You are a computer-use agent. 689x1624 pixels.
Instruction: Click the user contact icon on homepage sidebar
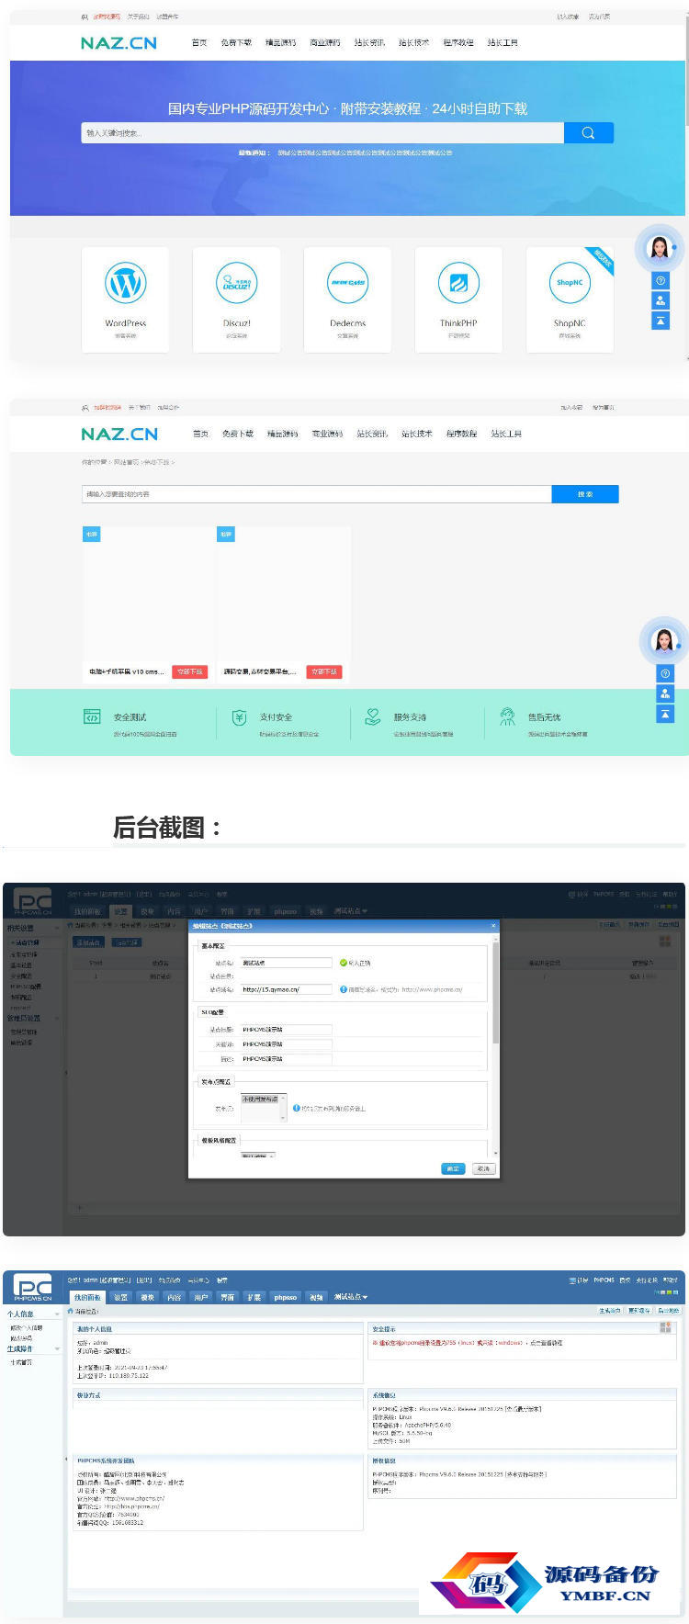661,300
